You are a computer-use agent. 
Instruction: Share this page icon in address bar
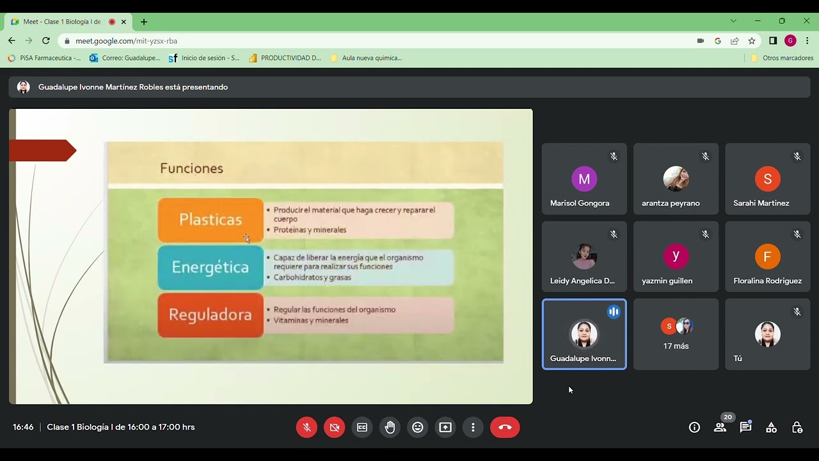(x=735, y=40)
